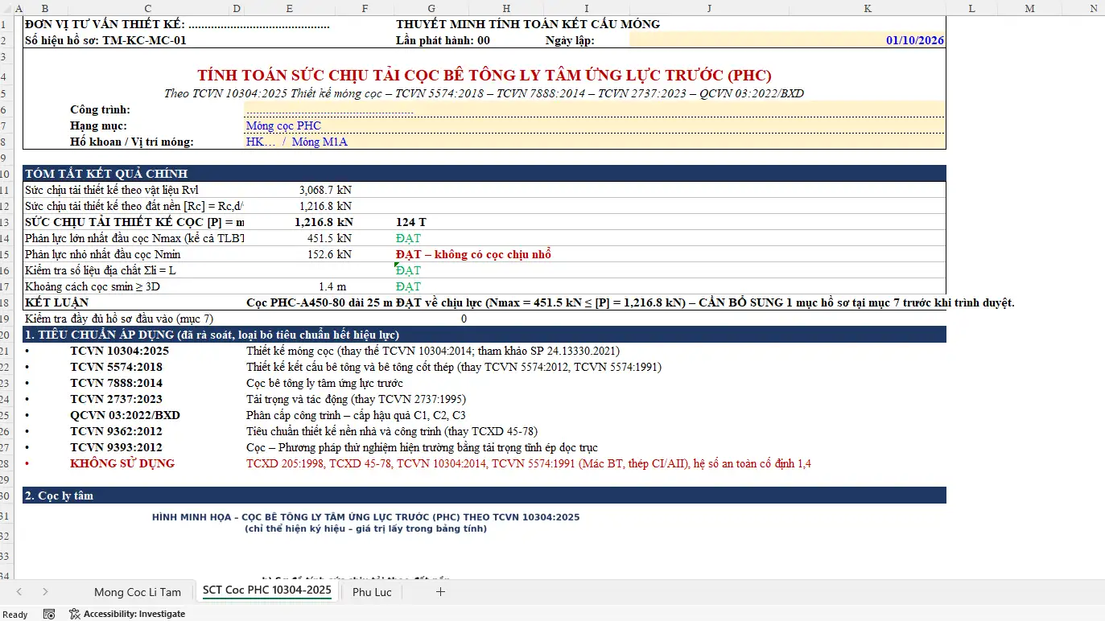Viewport: 1105px width, 621px height.
Task: Select TCVN 7888:2014 standard cell
Action: (x=116, y=383)
